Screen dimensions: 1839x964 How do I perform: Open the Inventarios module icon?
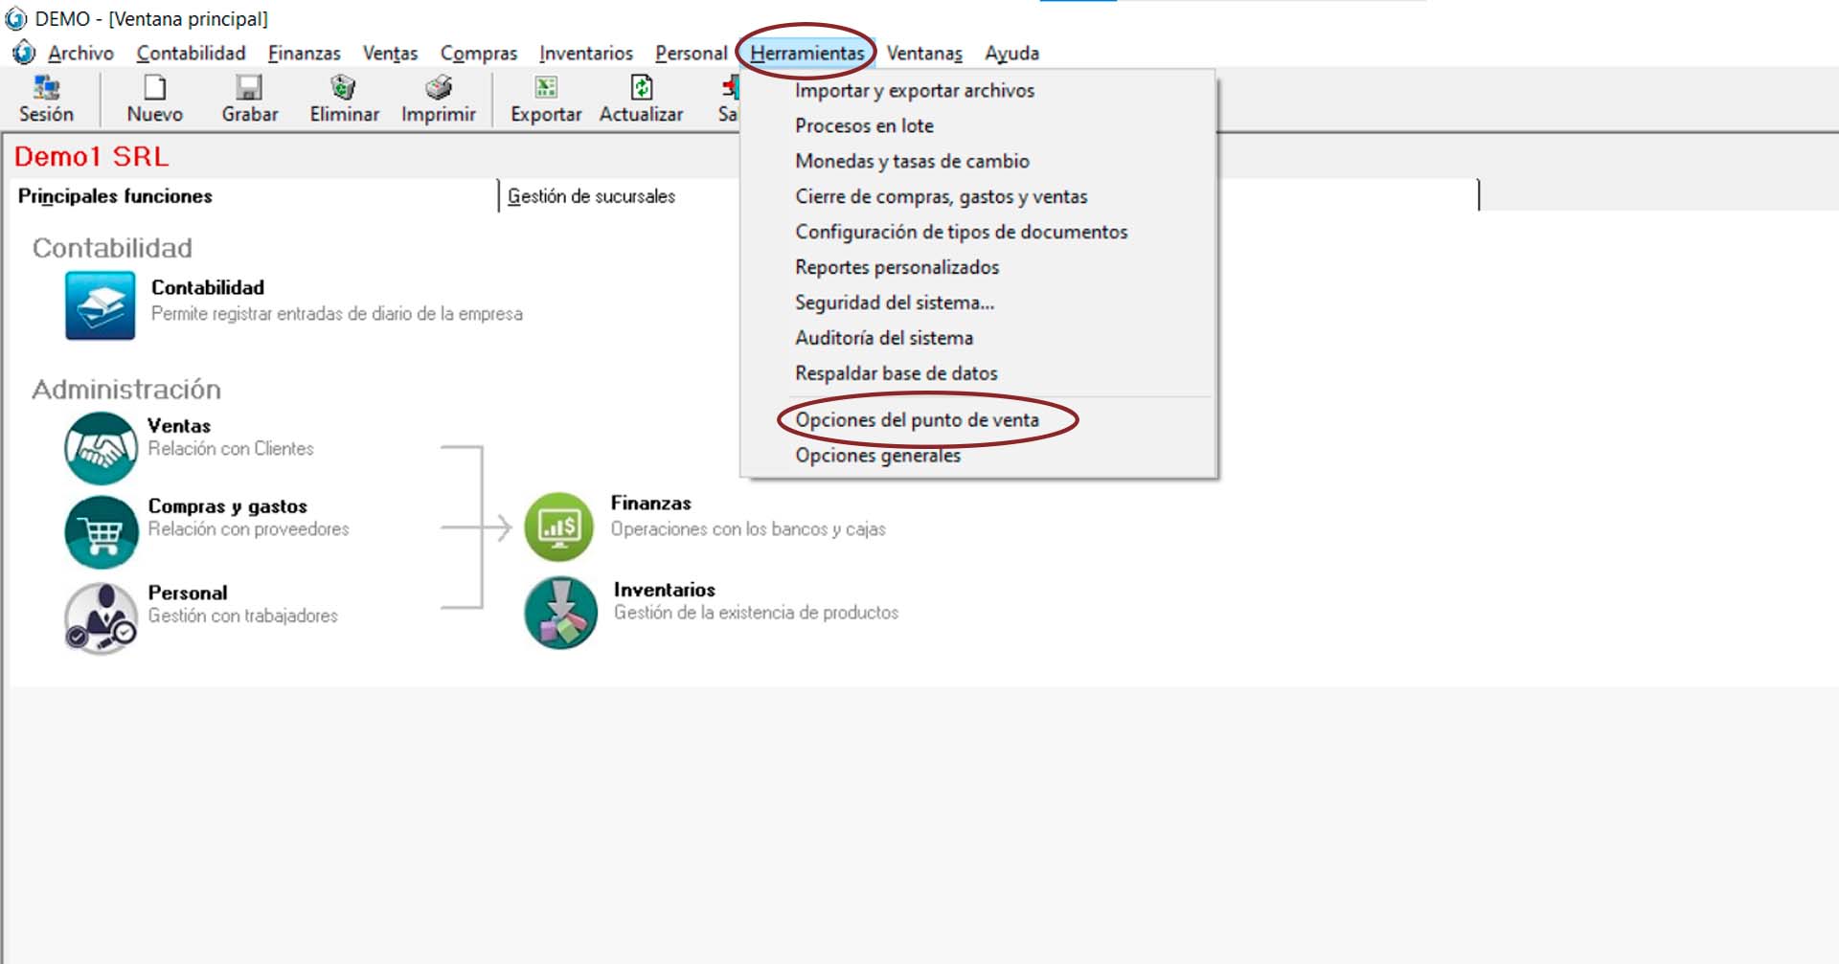560,613
